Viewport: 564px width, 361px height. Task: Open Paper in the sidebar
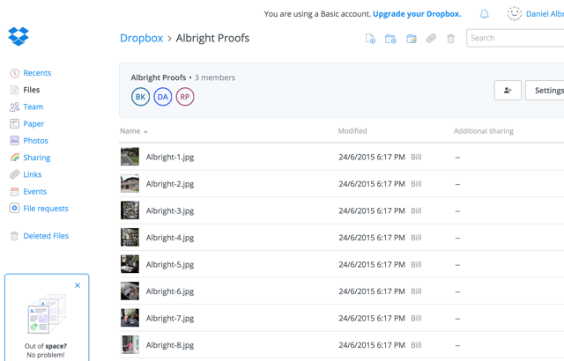tap(33, 123)
